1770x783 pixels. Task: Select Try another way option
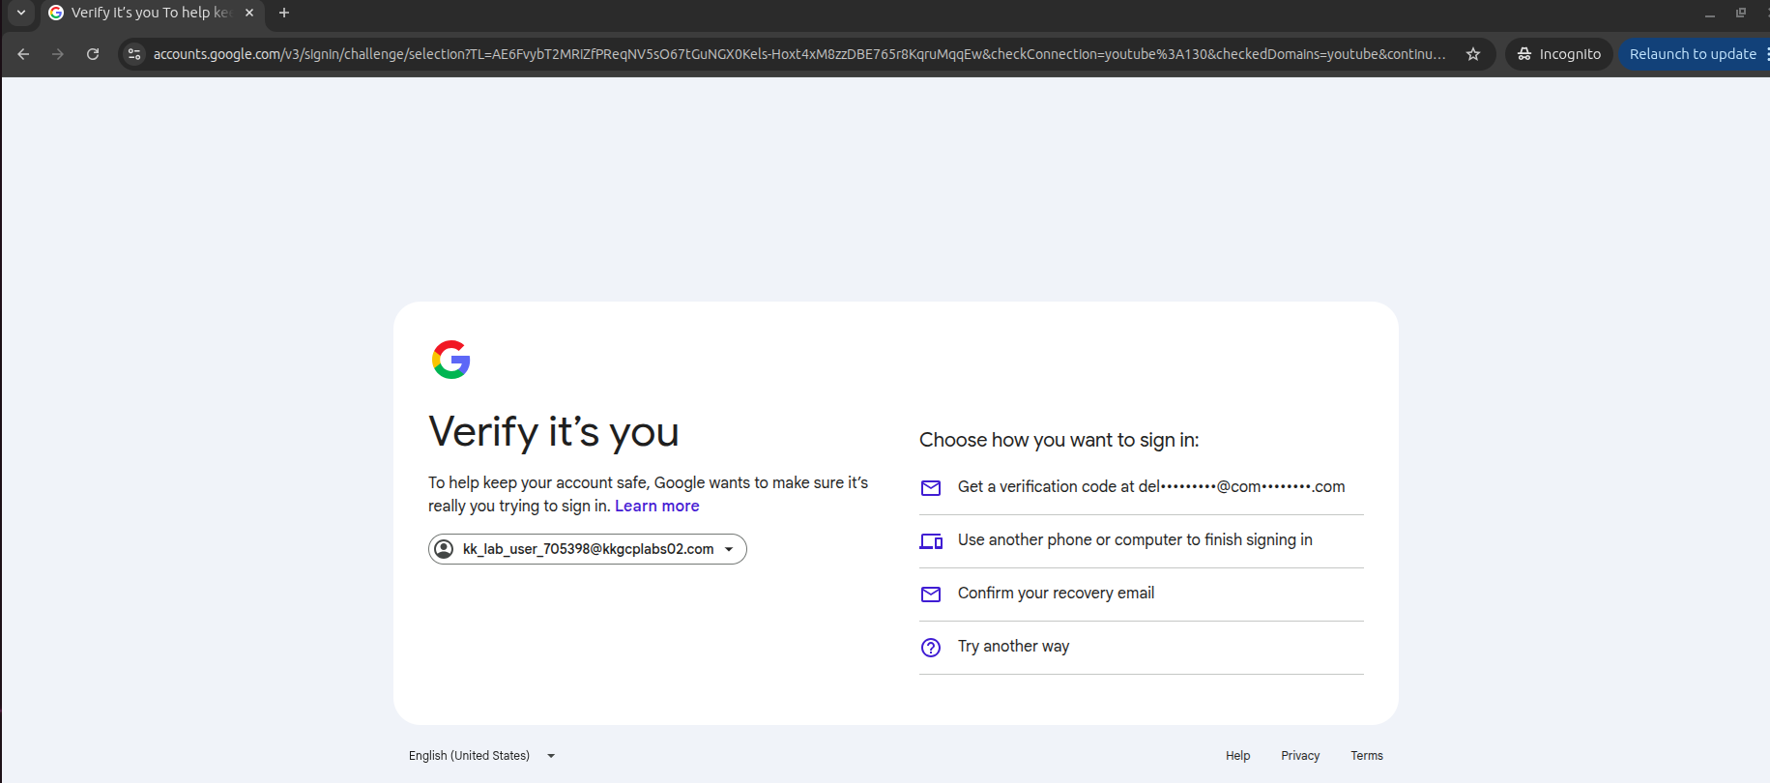(x=1142, y=648)
